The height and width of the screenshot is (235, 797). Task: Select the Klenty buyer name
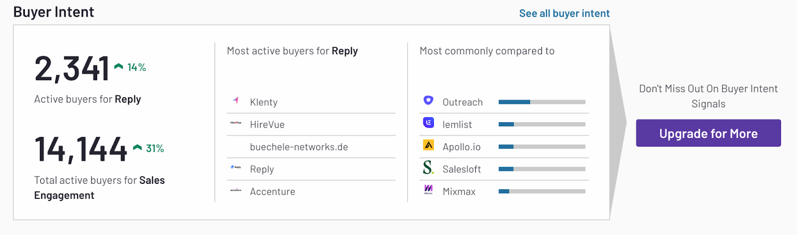264,102
